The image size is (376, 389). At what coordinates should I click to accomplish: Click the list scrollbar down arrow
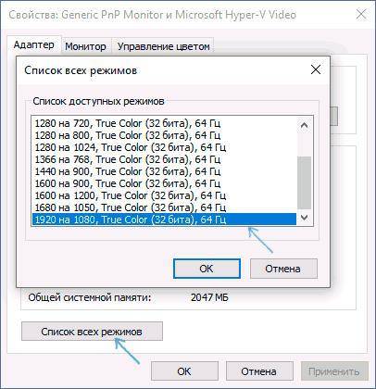point(304,218)
